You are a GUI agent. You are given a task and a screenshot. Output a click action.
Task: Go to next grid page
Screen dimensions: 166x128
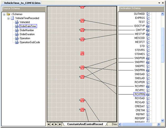click(x=56, y=124)
